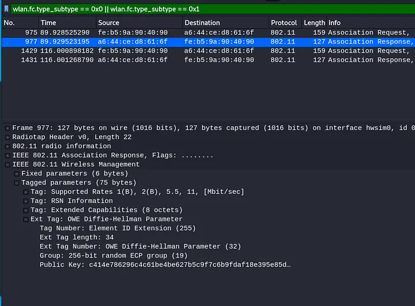Expand the RSN Information tag
This screenshot has height=306, width=415.
26,201
